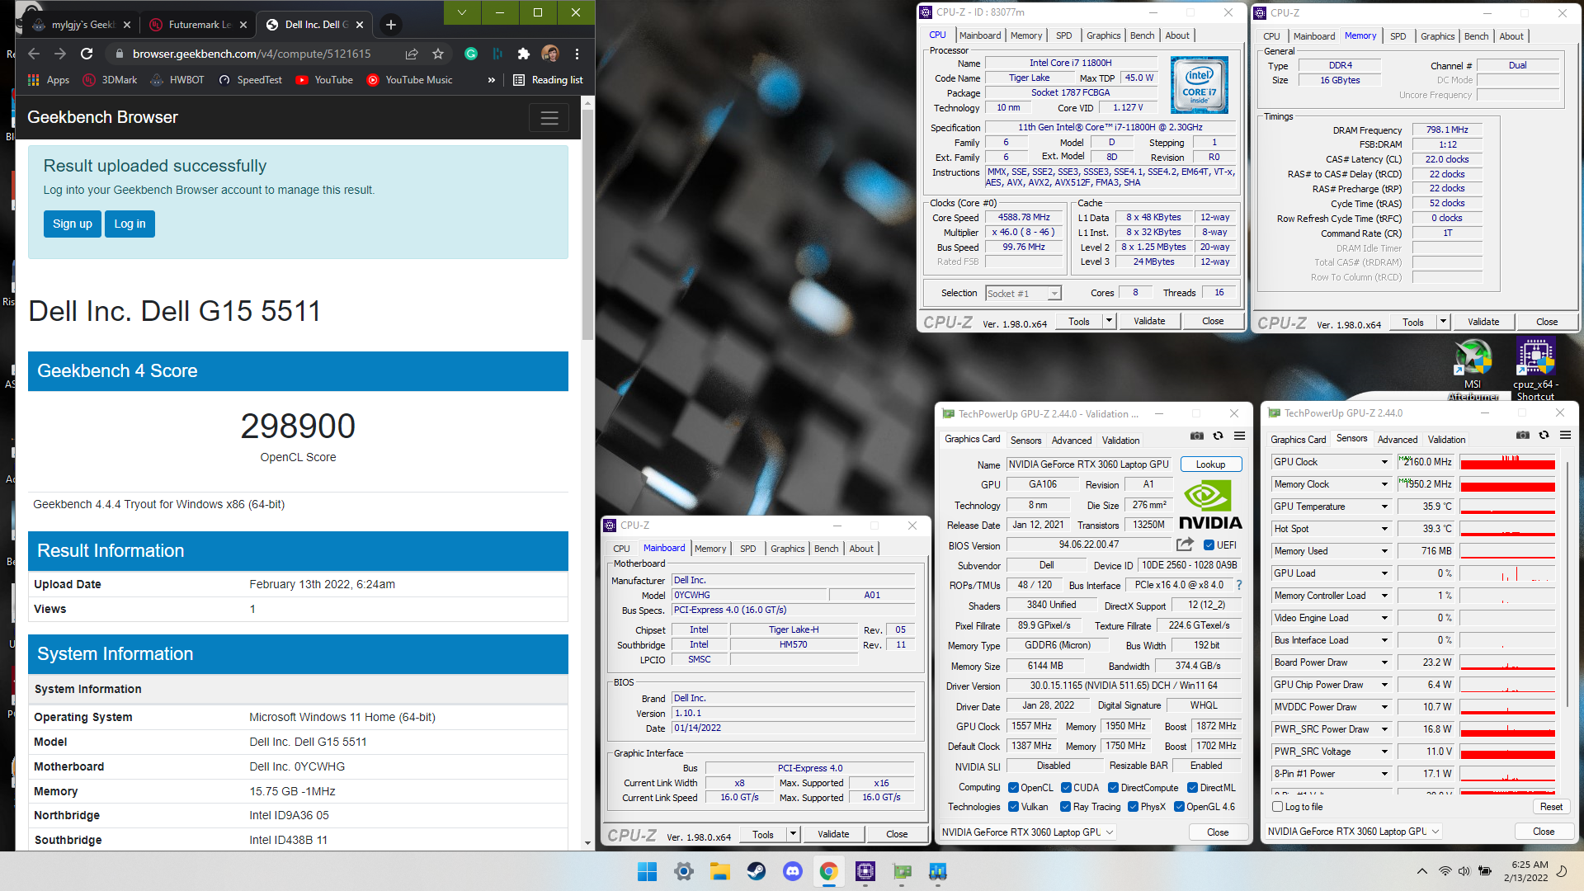Toggle the CUDA checkbox in GPU-Z
1584x891 pixels.
1066,788
